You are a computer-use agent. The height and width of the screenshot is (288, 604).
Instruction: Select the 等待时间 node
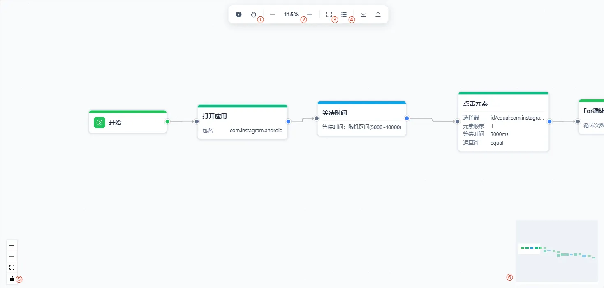[x=362, y=118]
